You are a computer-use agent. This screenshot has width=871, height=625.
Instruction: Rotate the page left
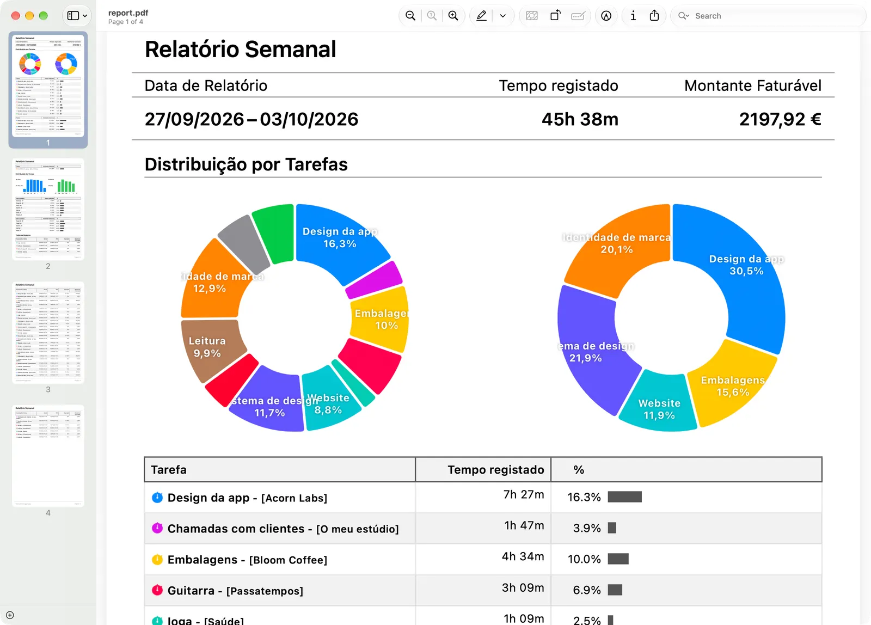tap(555, 16)
